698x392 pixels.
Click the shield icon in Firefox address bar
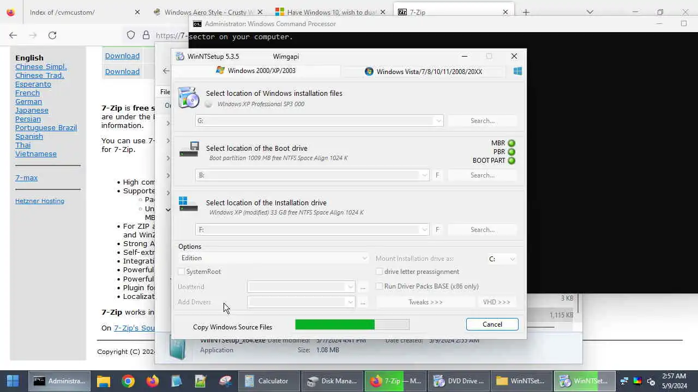pos(131,35)
